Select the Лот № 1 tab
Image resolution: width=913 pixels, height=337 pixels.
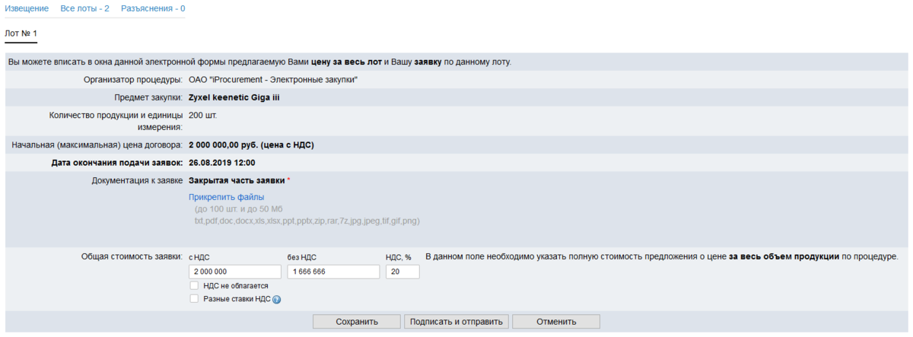[21, 34]
